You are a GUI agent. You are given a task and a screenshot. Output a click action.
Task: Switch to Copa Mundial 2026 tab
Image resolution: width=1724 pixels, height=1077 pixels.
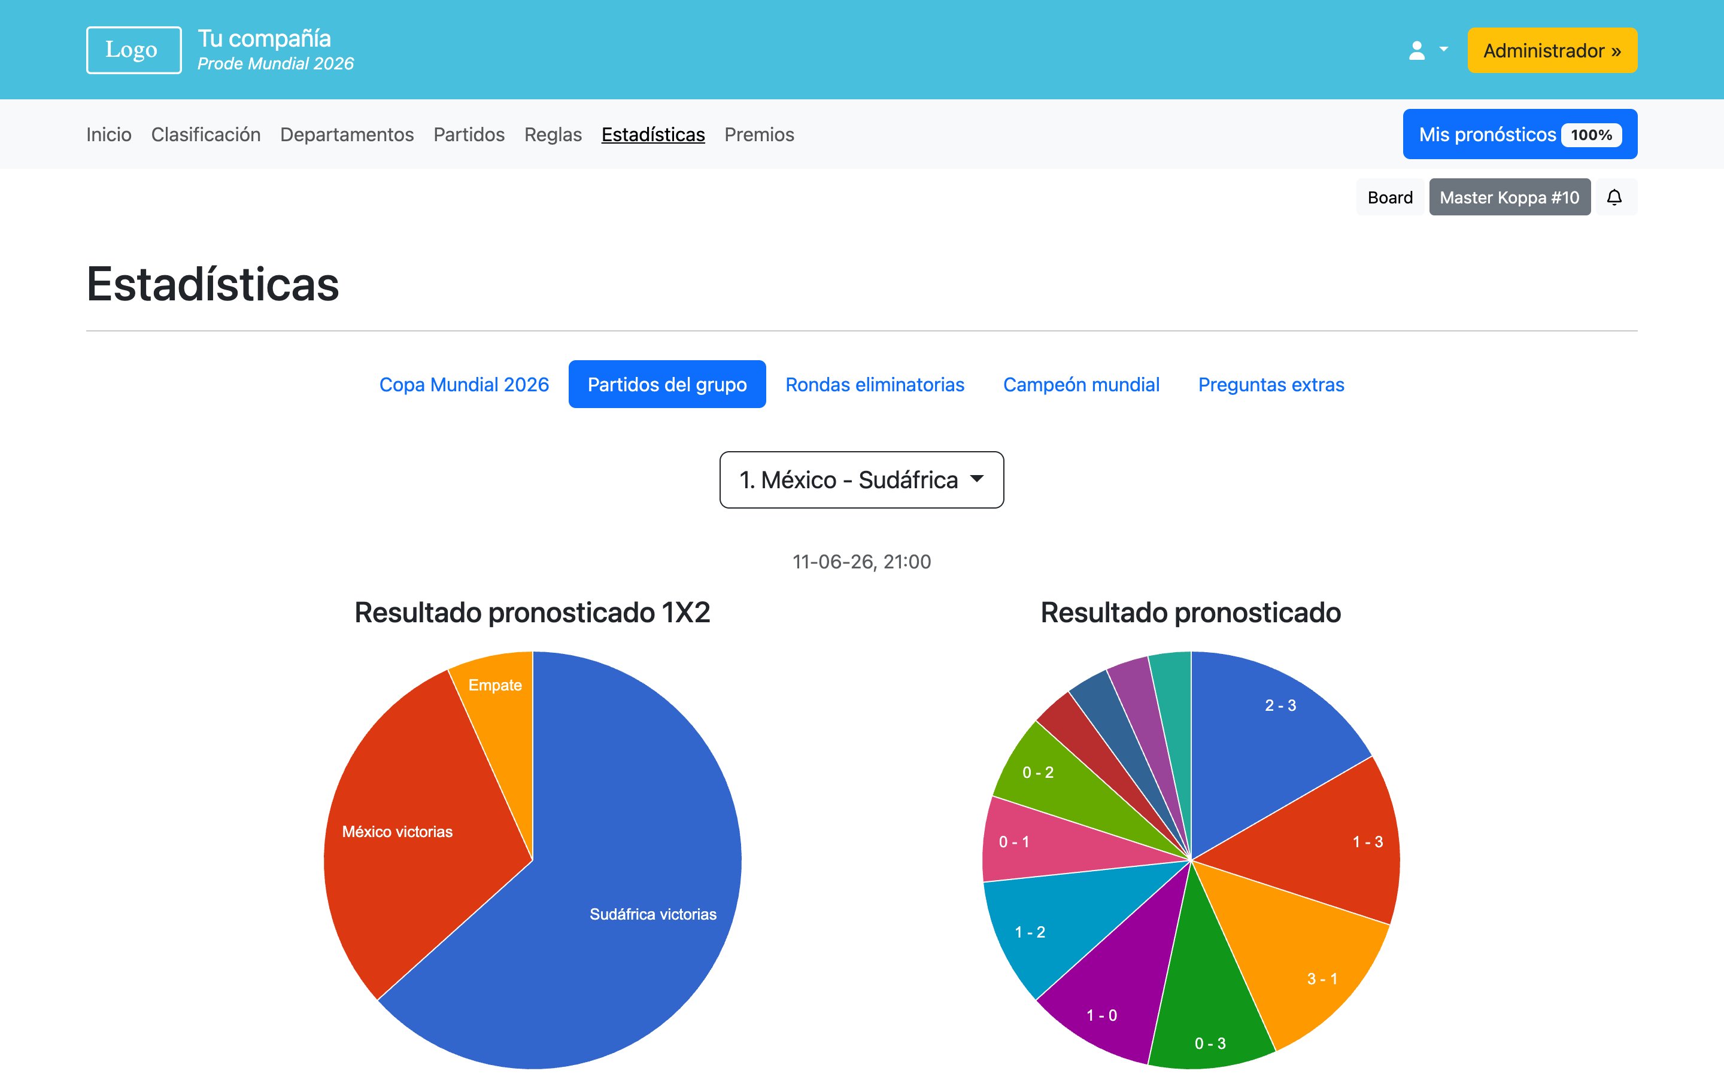(464, 385)
